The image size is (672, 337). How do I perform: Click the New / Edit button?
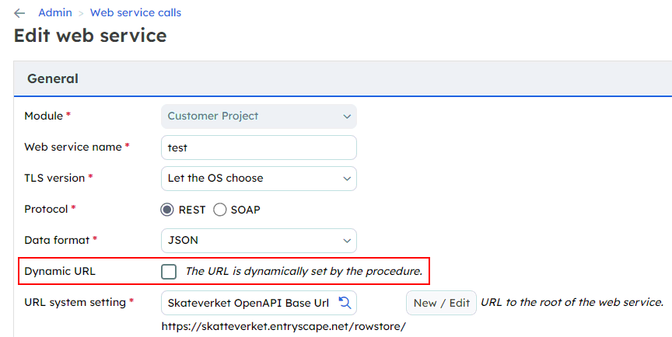(441, 303)
